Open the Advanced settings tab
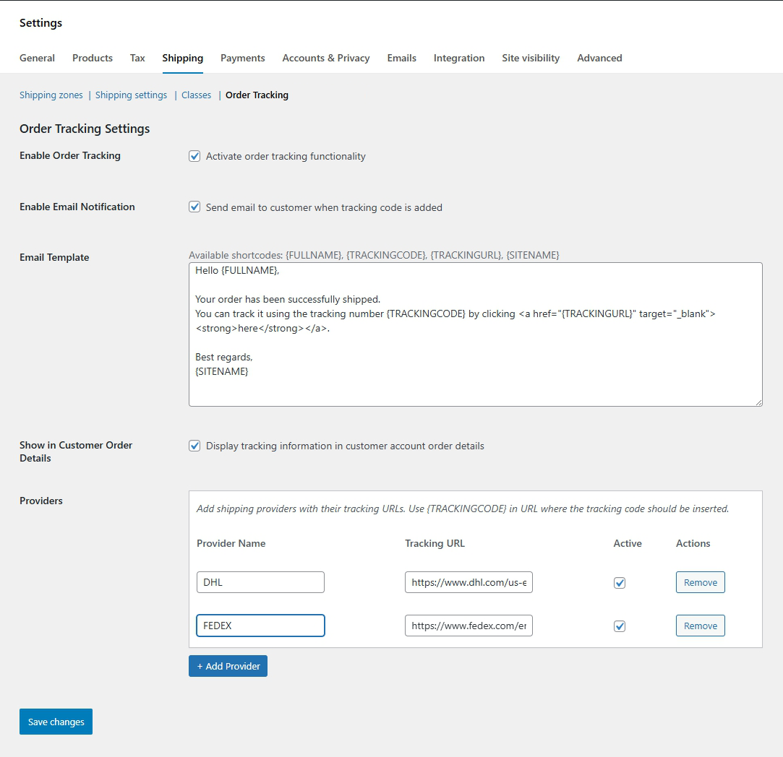The height and width of the screenshot is (757, 783). (599, 58)
